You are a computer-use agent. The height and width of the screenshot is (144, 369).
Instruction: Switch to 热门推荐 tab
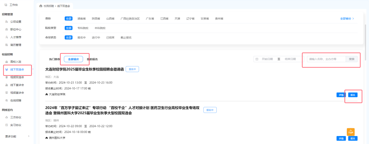[54, 59]
